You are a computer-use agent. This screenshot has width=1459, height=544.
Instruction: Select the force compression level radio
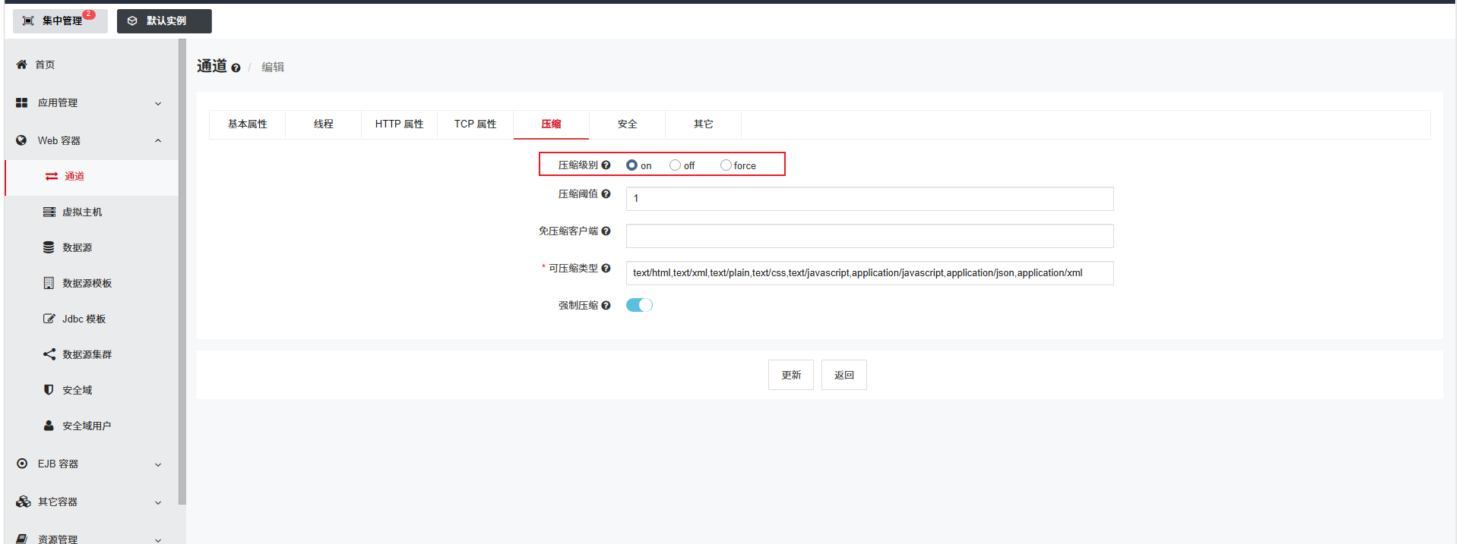pos(726,165)
